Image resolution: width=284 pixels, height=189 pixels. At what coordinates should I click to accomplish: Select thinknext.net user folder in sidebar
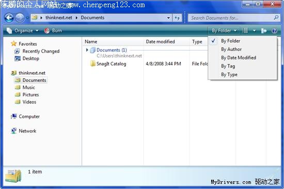coord(32,73)
